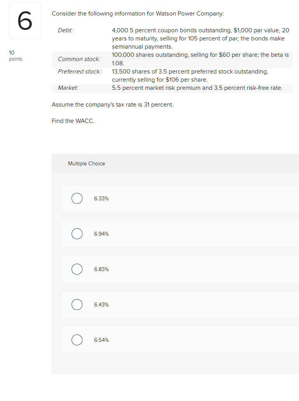Image resolution: width=299 pixels, height=401 pixels.
Task: Click the question number 6 box
Action: point(24,20)
